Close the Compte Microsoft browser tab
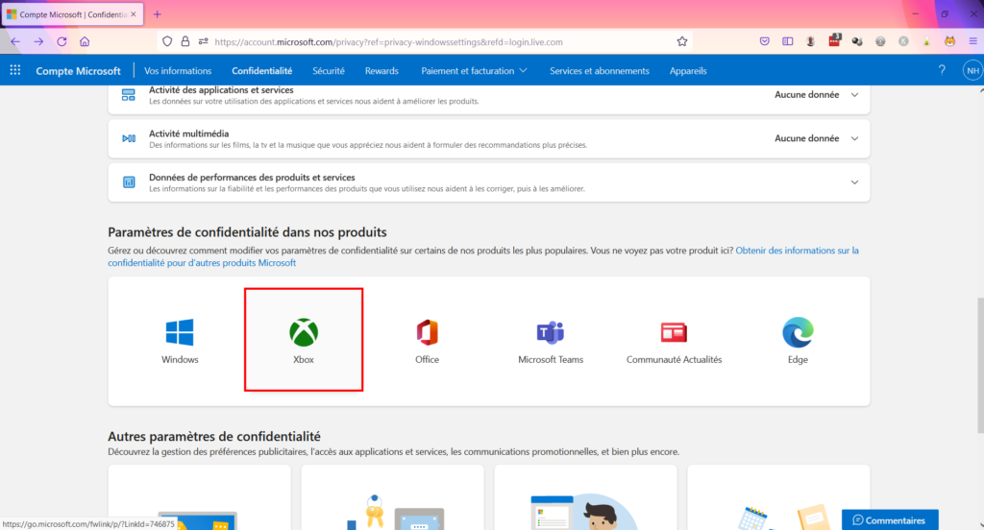 tap(133, 13)
